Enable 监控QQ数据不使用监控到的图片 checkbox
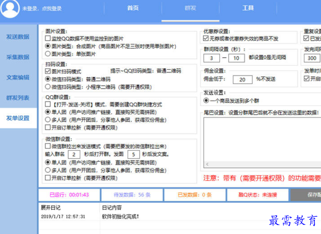The width and height of the screenshot is (321, 234). tap(48, 38)
